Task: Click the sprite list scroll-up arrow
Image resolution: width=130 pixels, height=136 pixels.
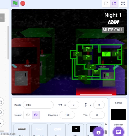Action: pyautogui.click(x=106, y=124)
